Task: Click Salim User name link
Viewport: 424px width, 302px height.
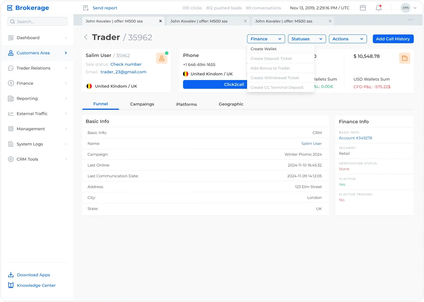Action: click(x=311, y=143)
